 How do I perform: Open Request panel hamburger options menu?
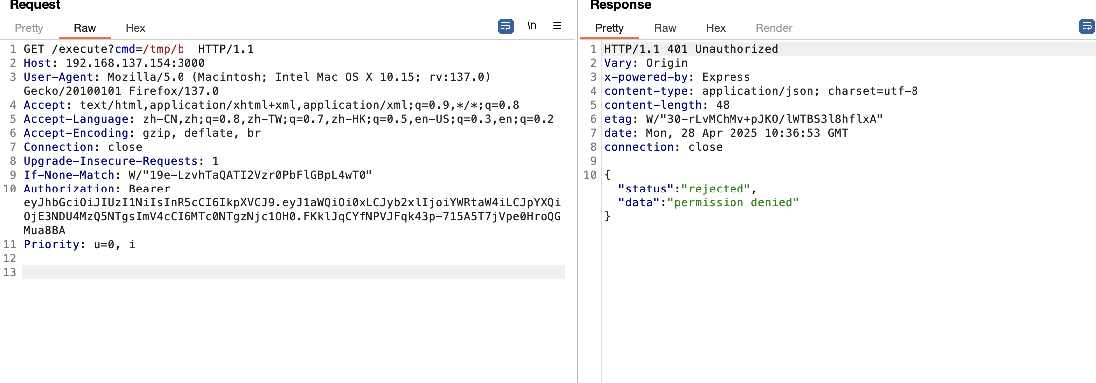coord(557,26)
